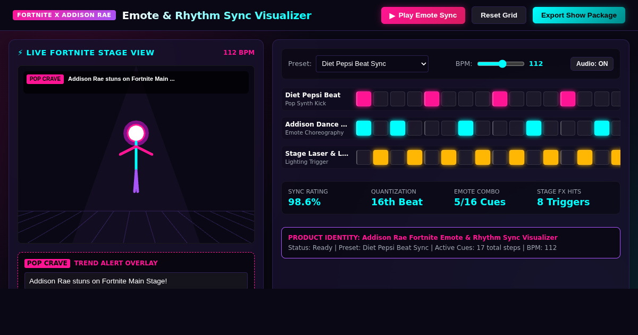Adjust the BPM slider

[501, 64]
